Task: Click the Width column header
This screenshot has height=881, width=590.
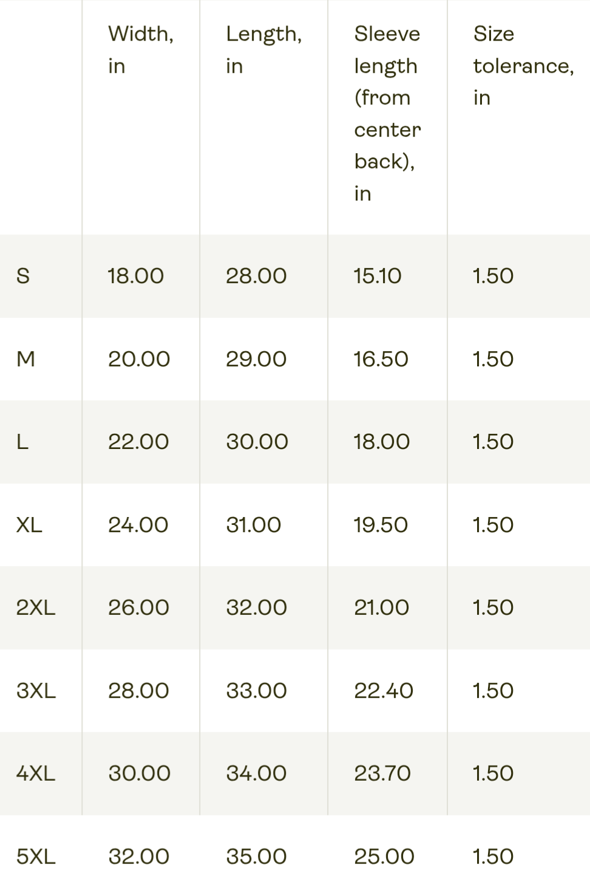Action: click(141, 50)
